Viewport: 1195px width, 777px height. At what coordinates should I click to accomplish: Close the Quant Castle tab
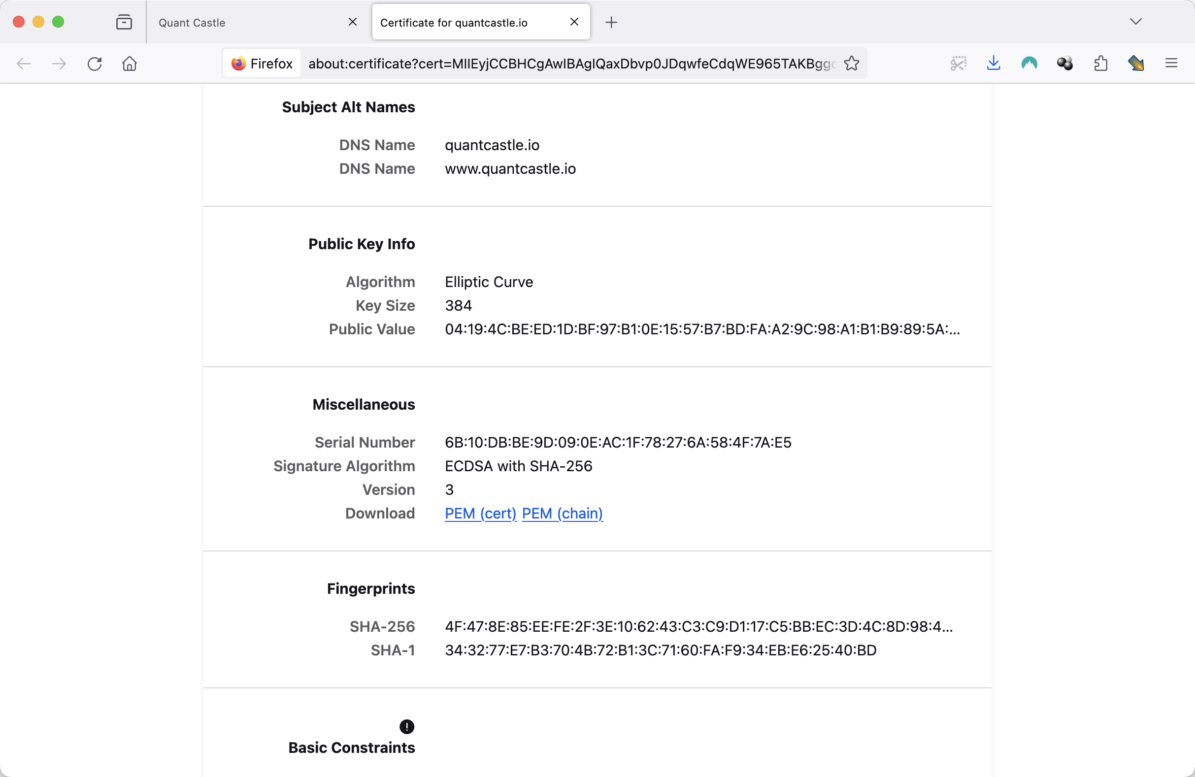(x=353, y=22)
